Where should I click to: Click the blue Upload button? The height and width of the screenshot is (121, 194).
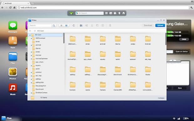click(160, 25)
